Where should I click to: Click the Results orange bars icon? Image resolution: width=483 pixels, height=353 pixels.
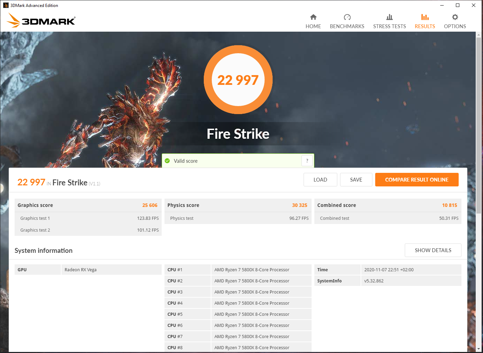(x=425, y=17)
